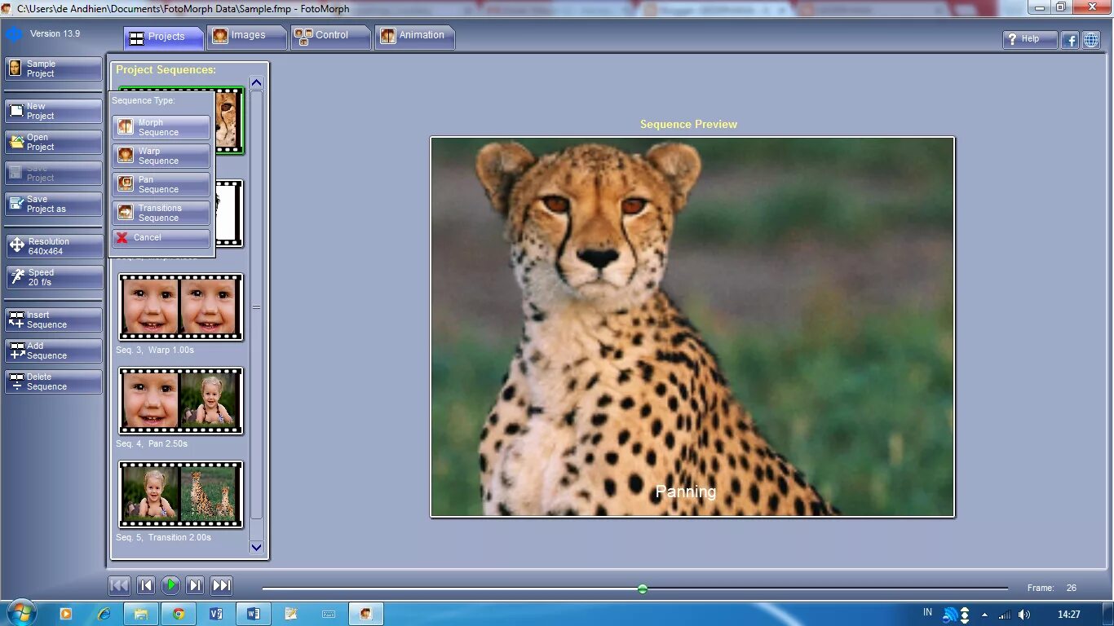Screen dimensions: 1114x626
Task: Open Chrome from taskbar
Action: (x=179, y=614)
